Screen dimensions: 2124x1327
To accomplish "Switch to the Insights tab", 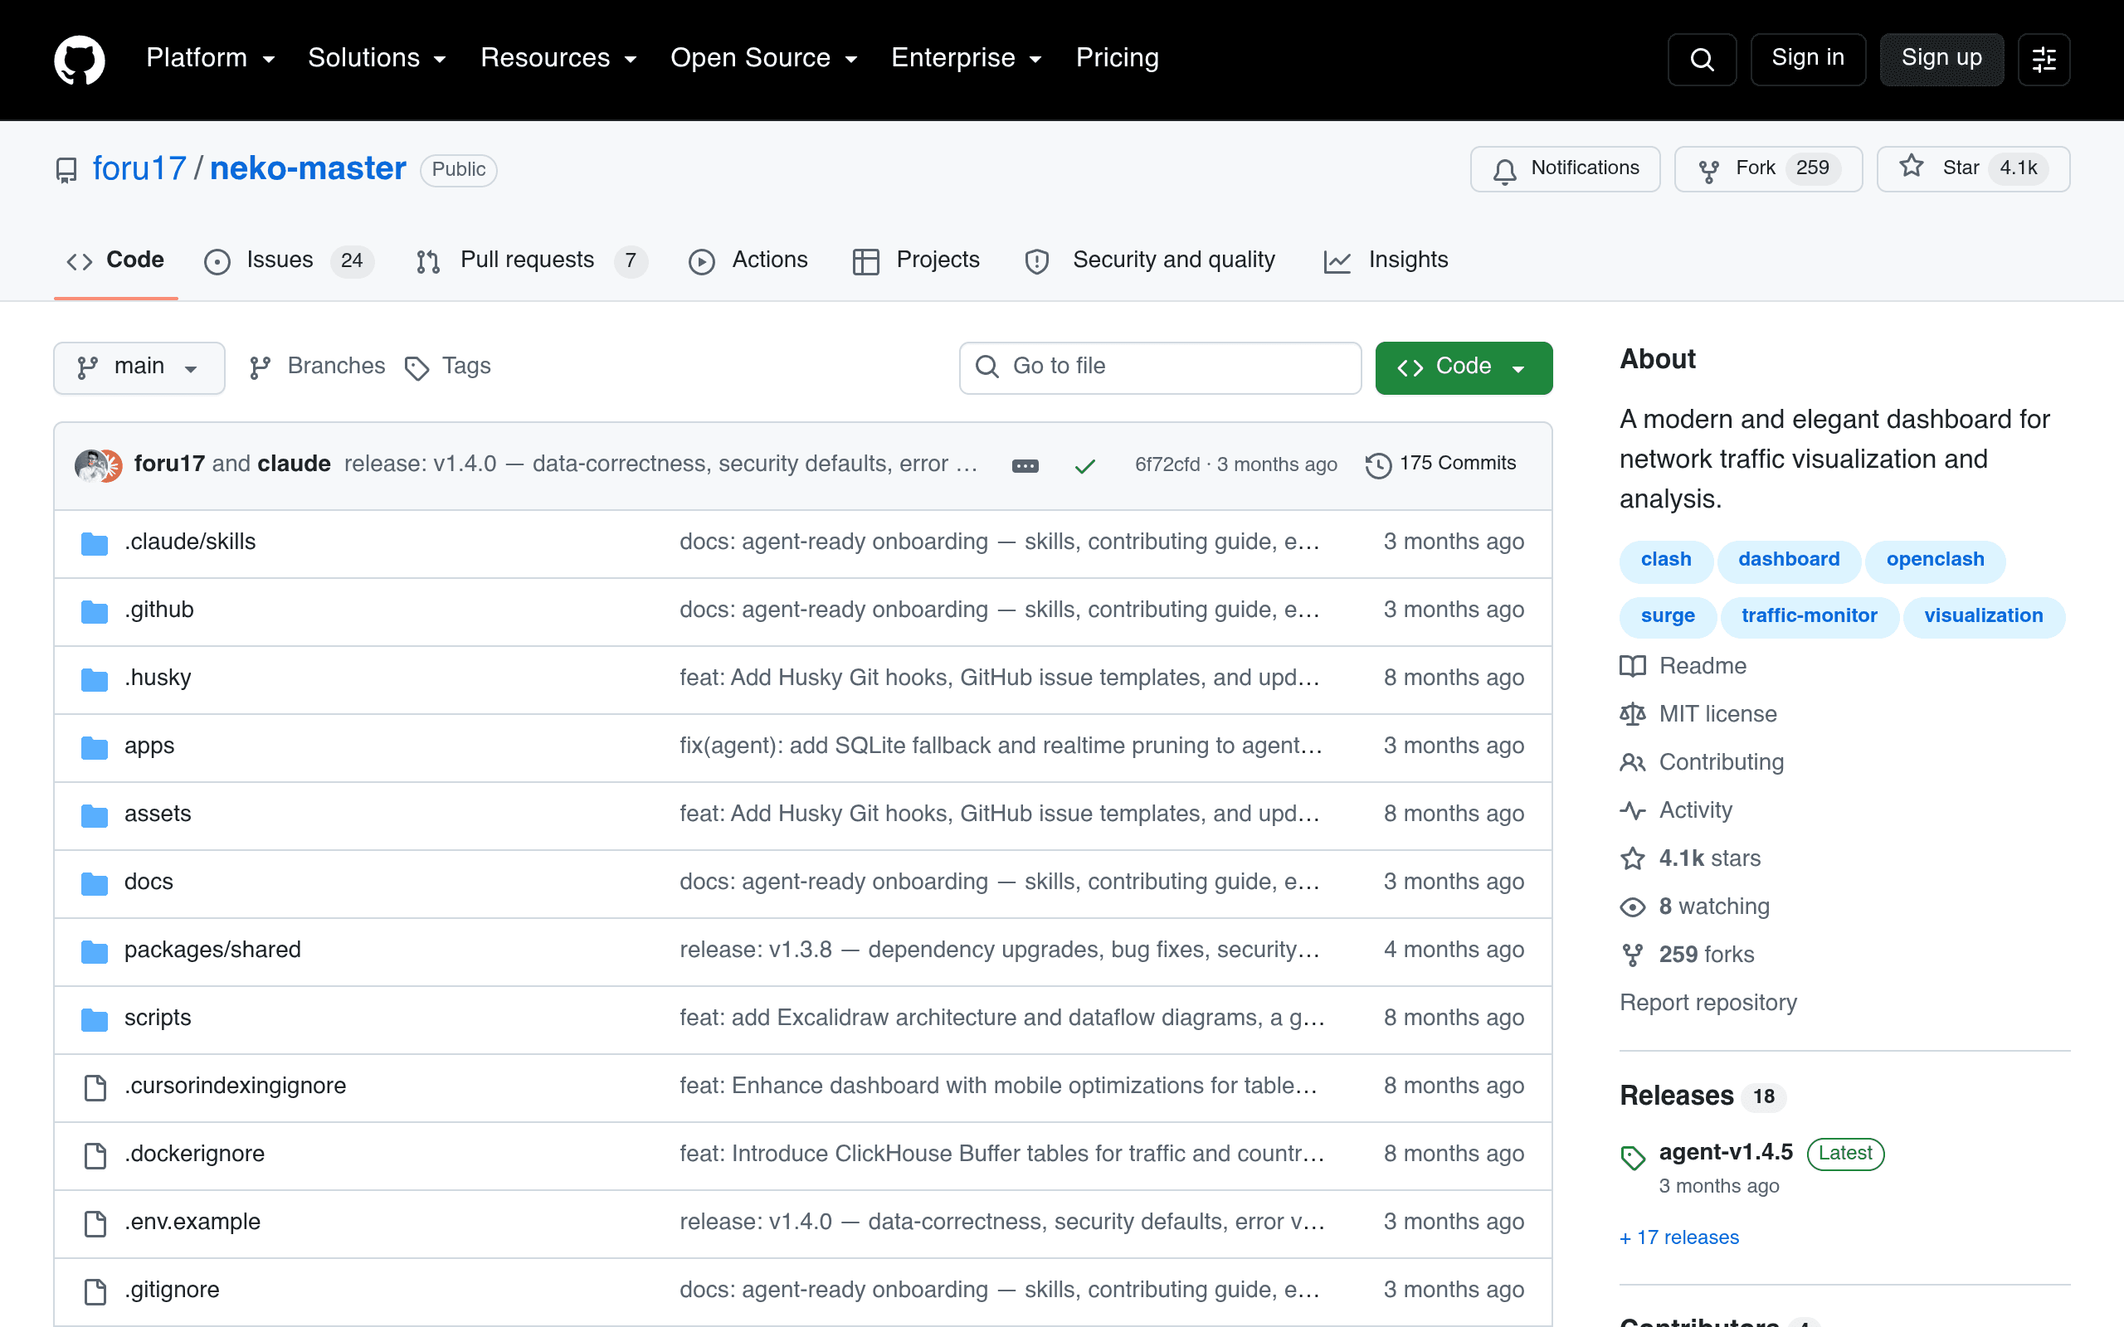I will click(1386, 260).
